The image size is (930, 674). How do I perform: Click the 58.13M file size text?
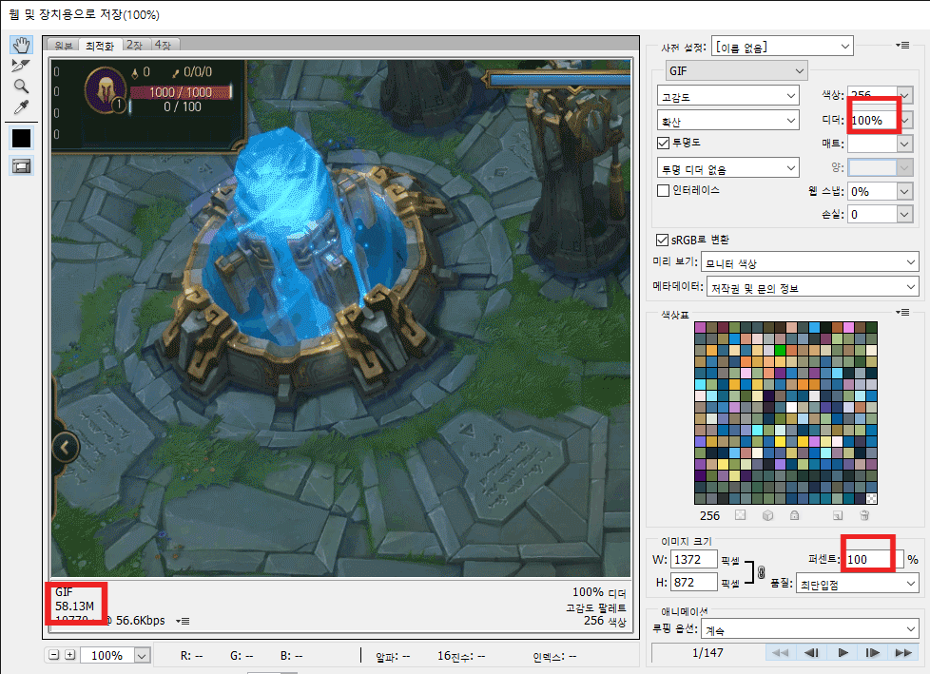75,606
